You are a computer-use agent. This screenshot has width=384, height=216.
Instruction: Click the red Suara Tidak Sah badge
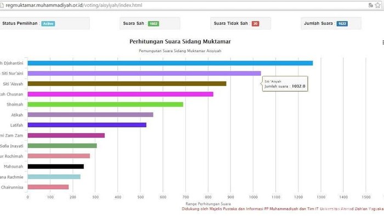255,24
